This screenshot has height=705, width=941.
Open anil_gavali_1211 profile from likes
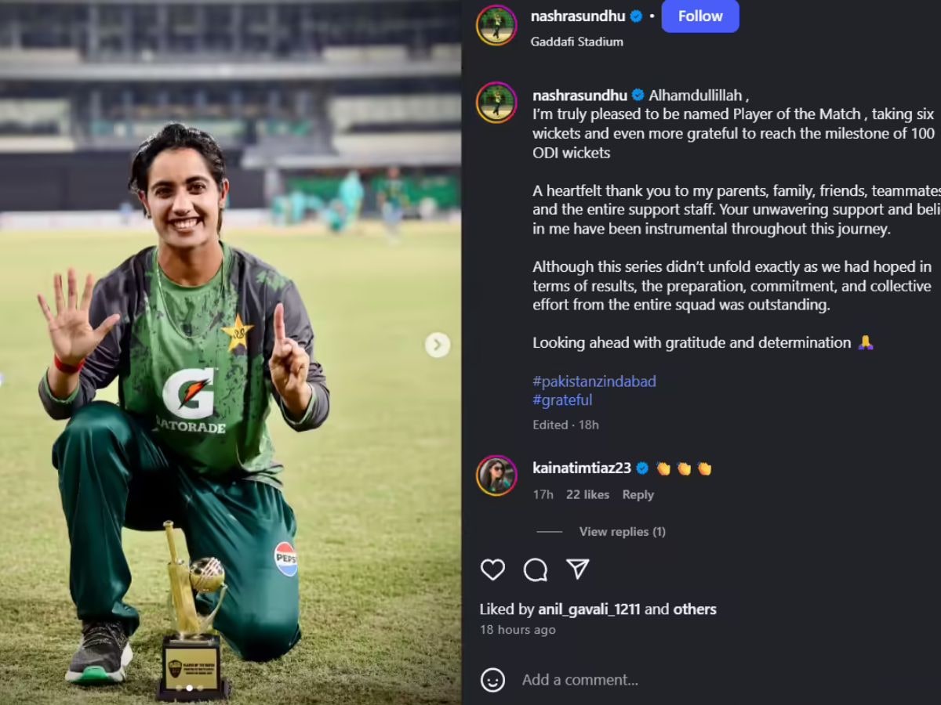point(589,609)
